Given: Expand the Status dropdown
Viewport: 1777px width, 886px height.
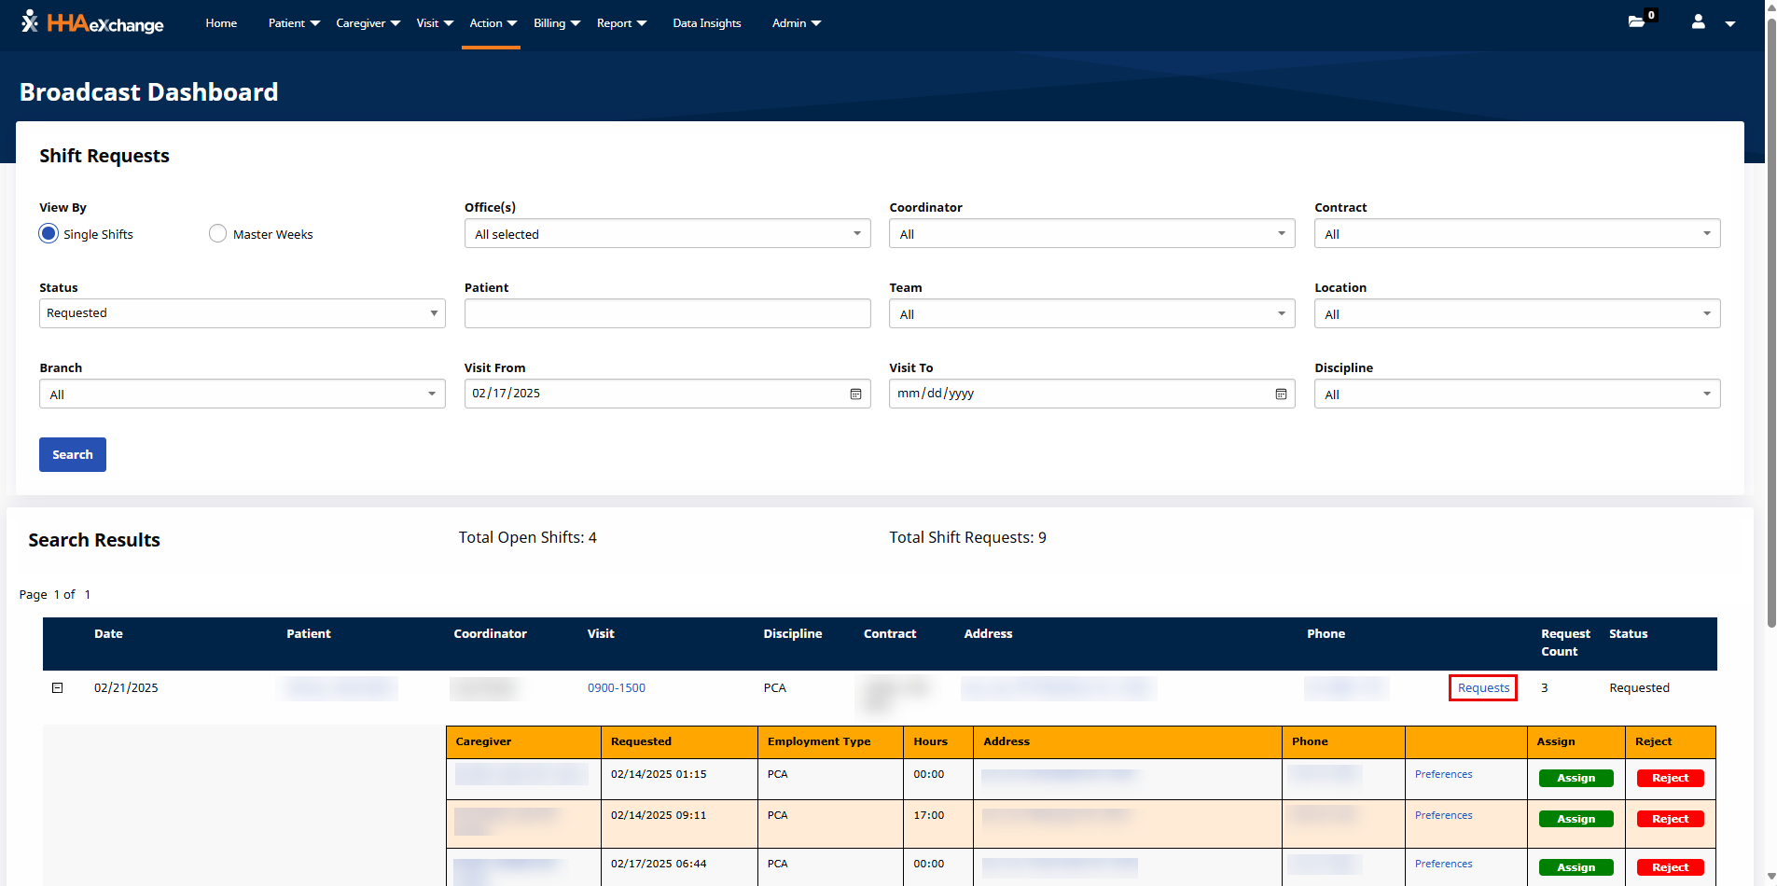Looking at the screenshot, I should [242, 313].
